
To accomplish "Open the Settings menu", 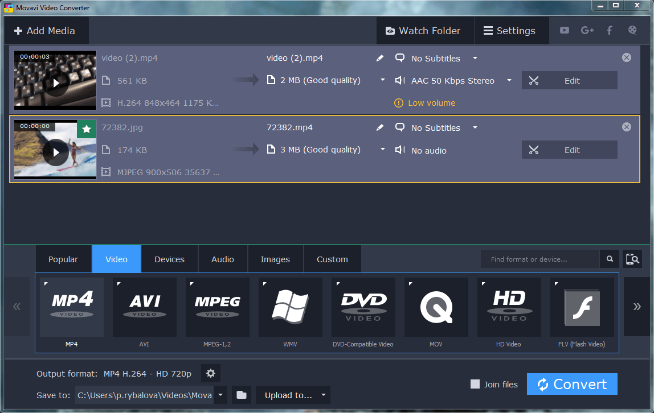I will [x=511, y=30].
